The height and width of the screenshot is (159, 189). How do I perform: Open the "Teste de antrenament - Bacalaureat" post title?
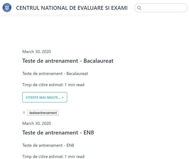tap(68, 61)
